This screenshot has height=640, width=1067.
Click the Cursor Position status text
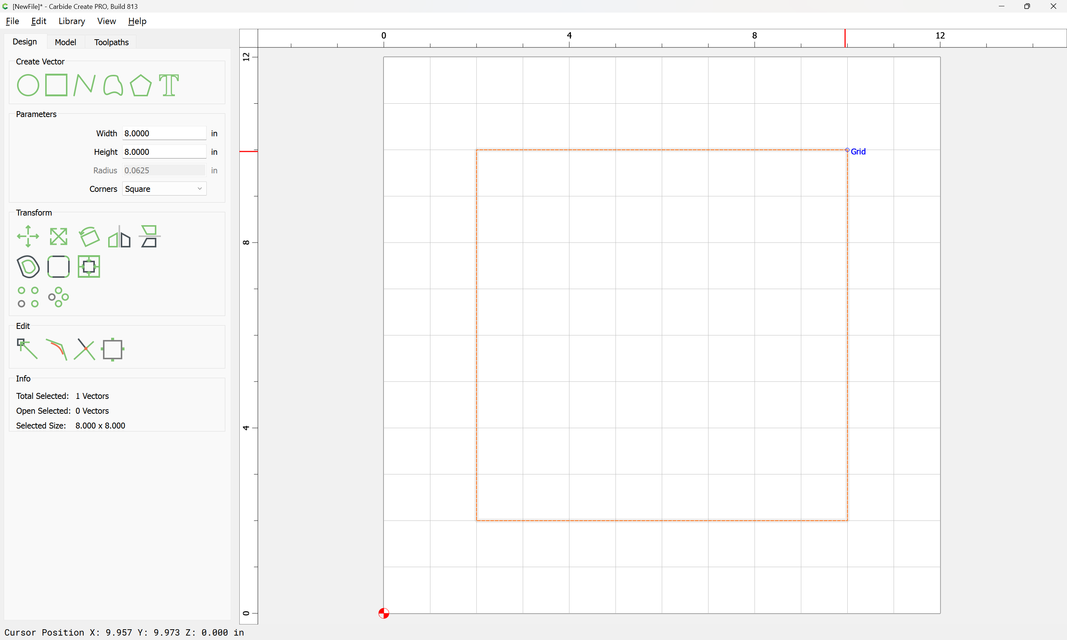click(124, 632)
